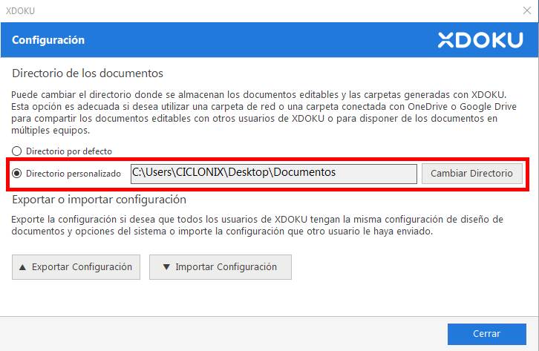Click the custom directory path field
Image resolution: width=539 pixels, height=351 pixels.
pyautogui.click(x=274, y=174)
